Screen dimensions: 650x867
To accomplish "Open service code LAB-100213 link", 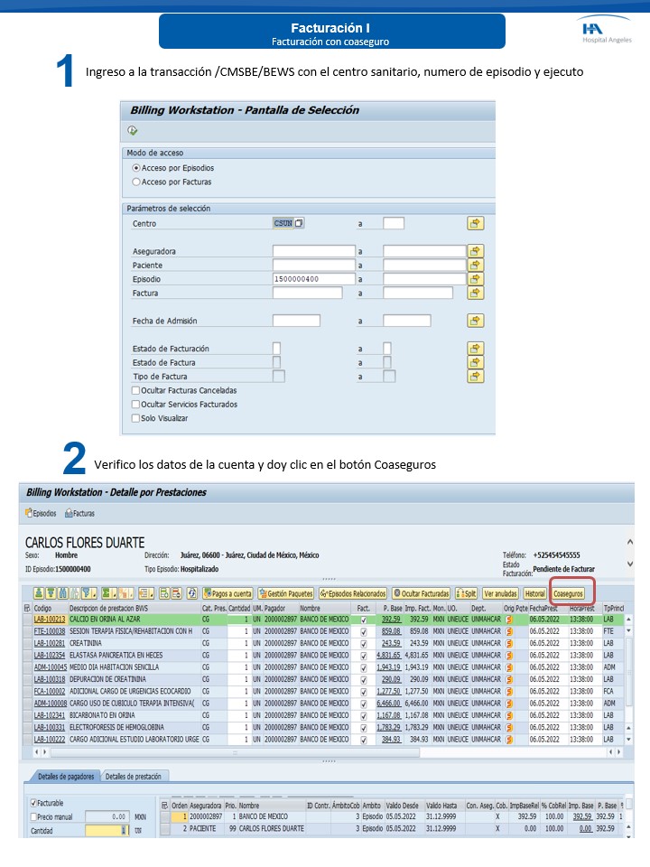I will point(50,620).
